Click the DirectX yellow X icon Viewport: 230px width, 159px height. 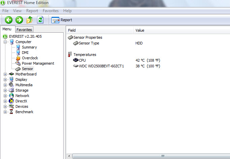click(11, 101)
